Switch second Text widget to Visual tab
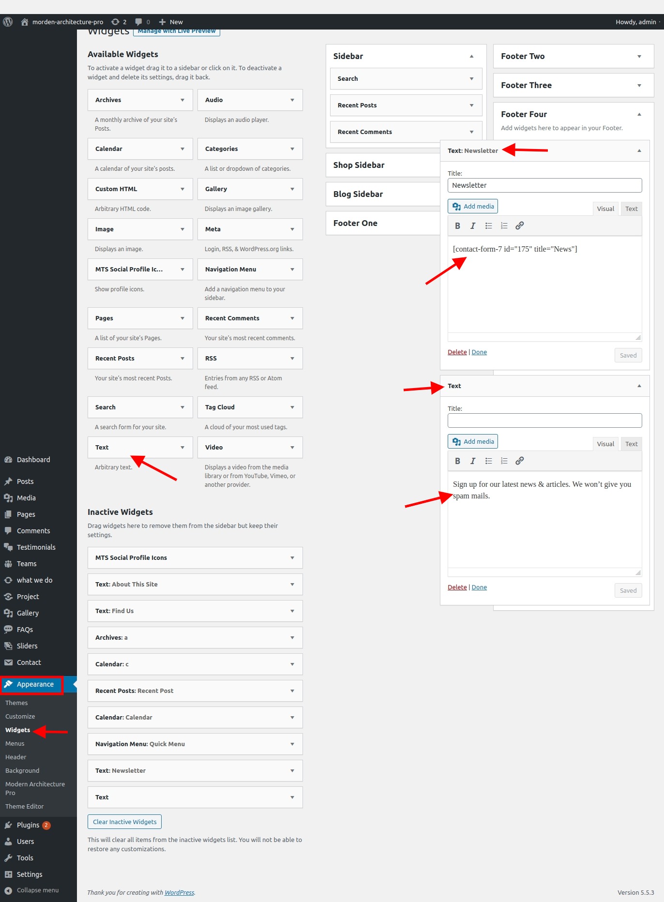Image resolution: width=664 pixels, height=902 pixels. click(x=605, y=444)
